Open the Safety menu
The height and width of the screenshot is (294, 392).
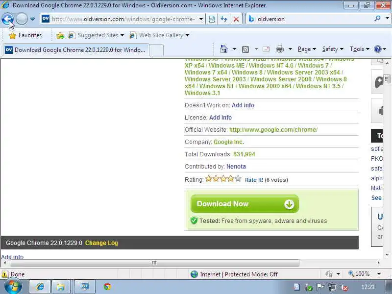pyautogui.click(x=333, y=49)
